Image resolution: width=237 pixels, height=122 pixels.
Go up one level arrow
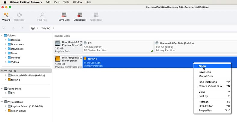click(x=22, y=28)
